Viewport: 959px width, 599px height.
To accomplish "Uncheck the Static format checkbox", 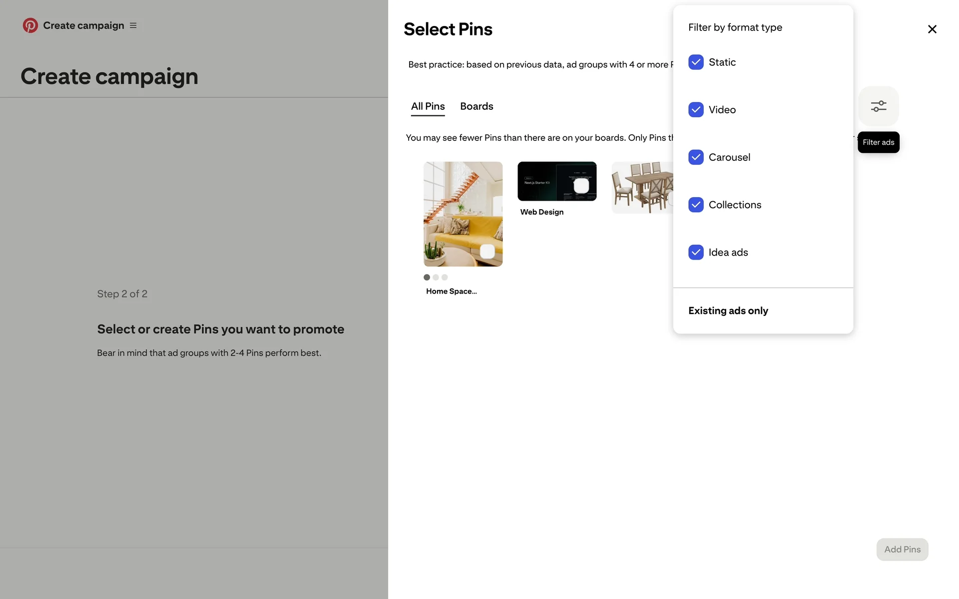I will click(x=696, y=62).
